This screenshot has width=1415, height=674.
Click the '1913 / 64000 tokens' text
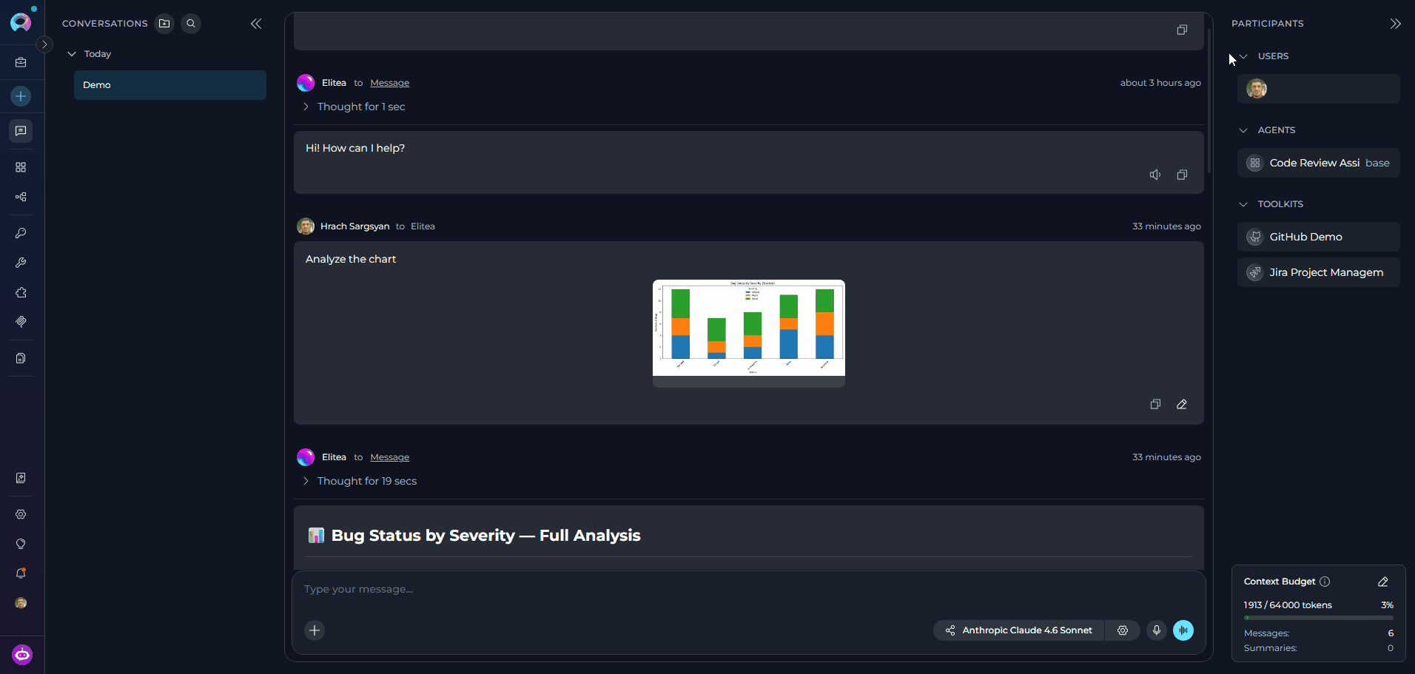(1288, 605)
